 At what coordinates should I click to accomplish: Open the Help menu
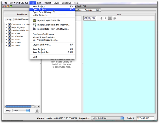click(76, 3)
